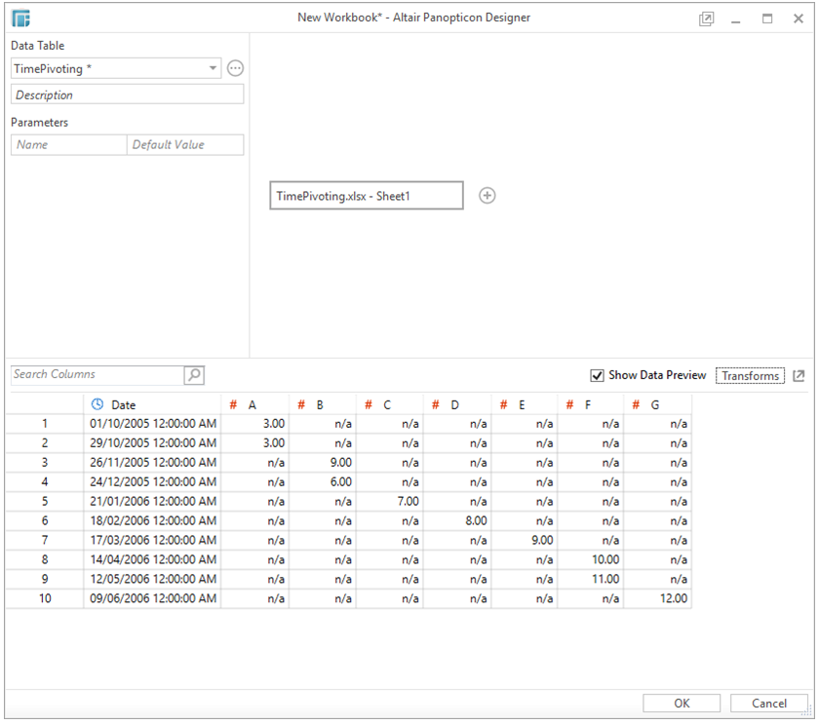
Task: Add a data source with the plus icon
Action: point(487,196)
